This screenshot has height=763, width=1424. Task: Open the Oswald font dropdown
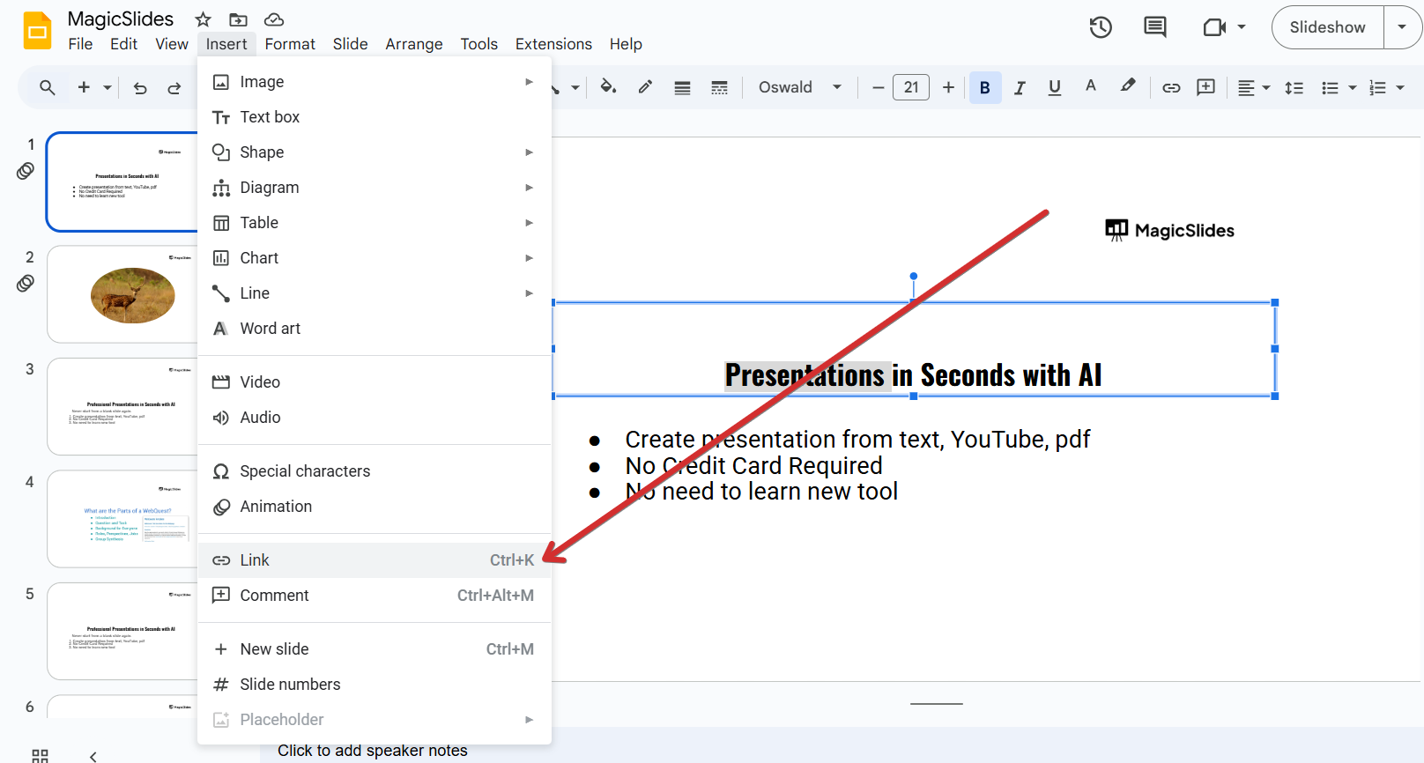800,87
